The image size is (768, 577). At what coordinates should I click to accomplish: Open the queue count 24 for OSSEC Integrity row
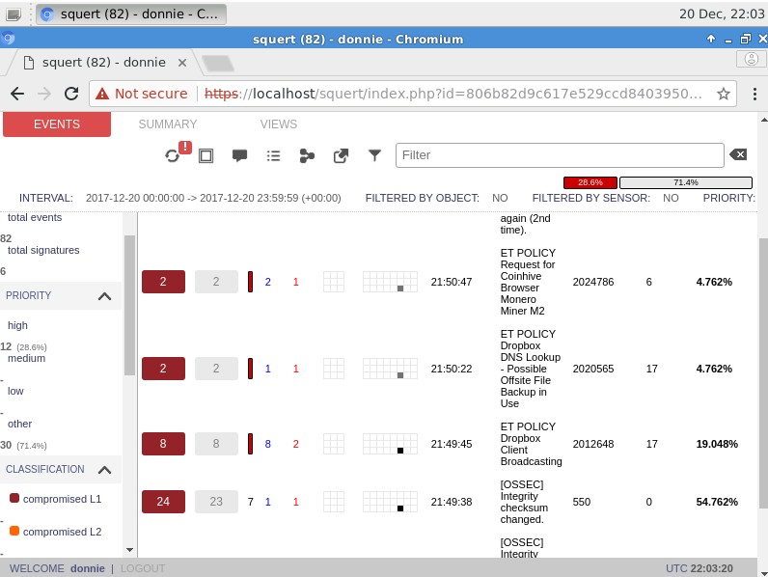(x=163, y=502)
